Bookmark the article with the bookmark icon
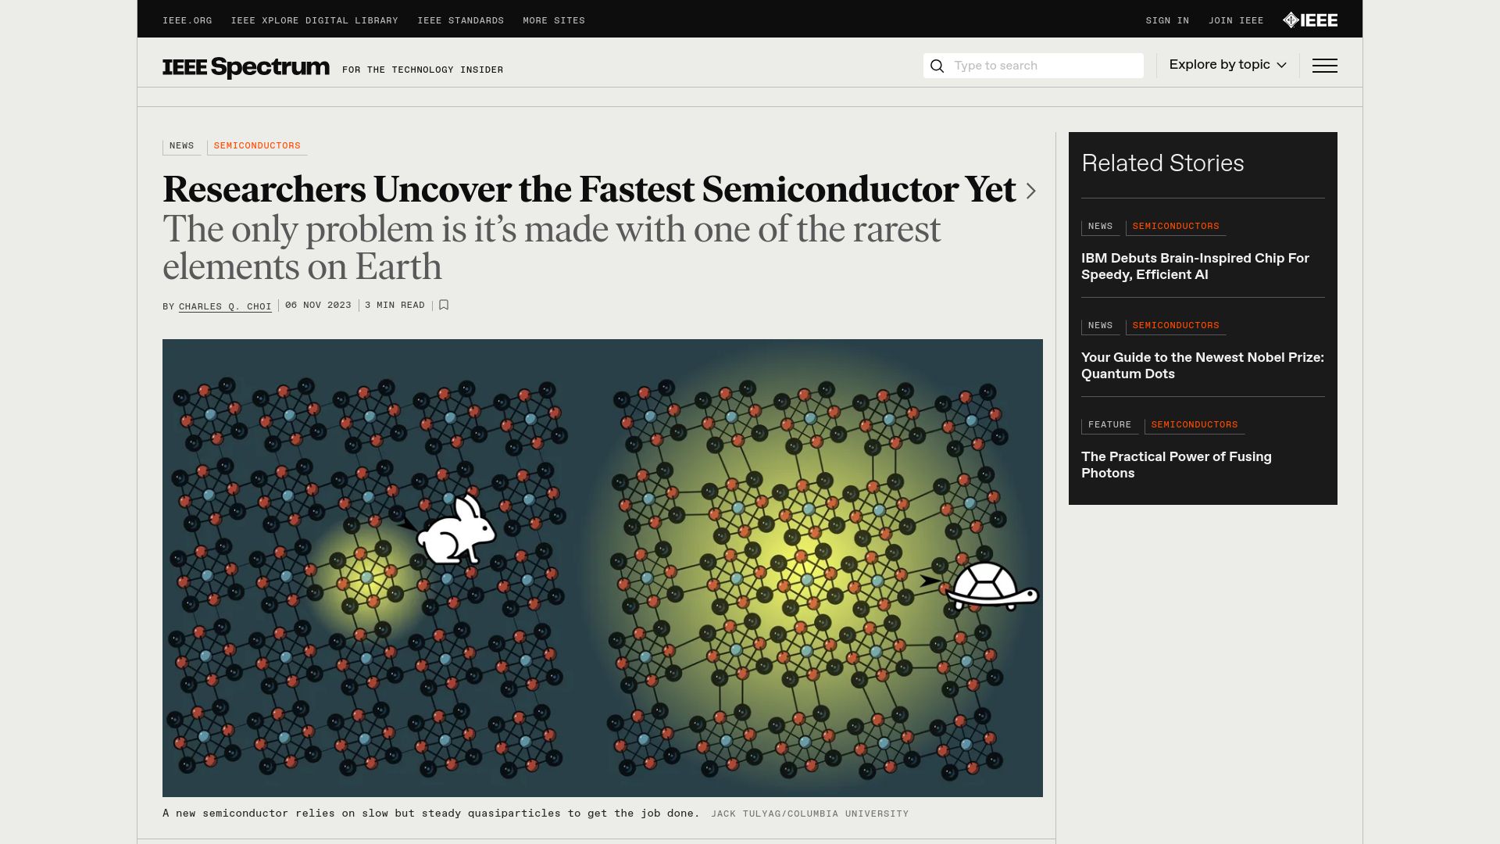Viewport: 1500px width, 844px height. tap(444, 305)
